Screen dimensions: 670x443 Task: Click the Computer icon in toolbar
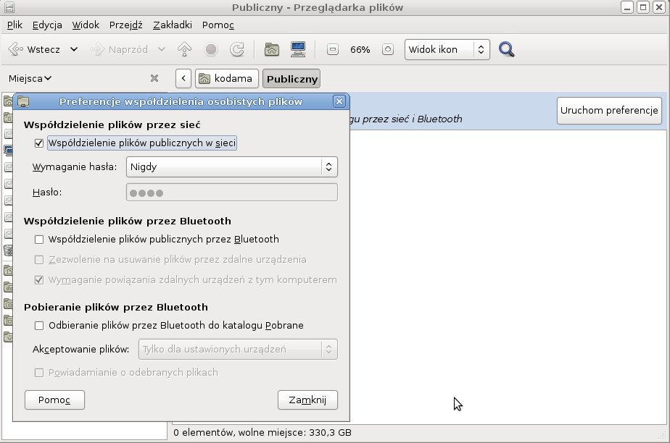[x=297, y=50]
